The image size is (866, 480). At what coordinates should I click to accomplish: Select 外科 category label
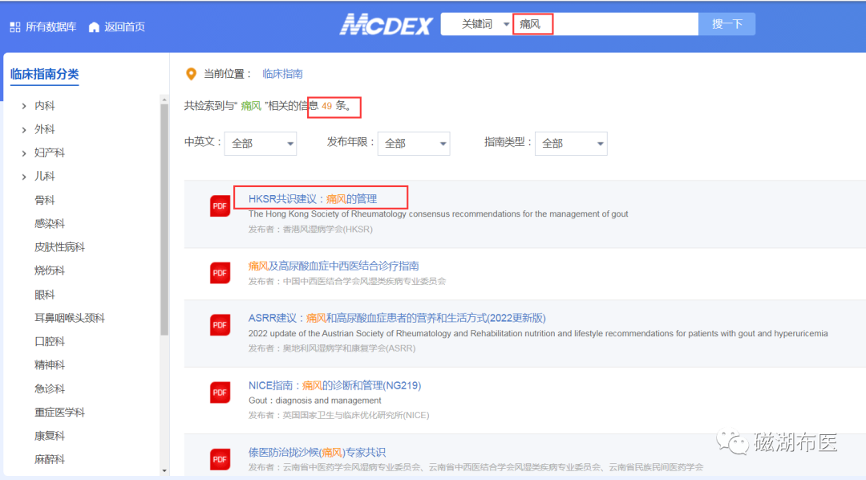pyautogui.click(x=45, y=129)
